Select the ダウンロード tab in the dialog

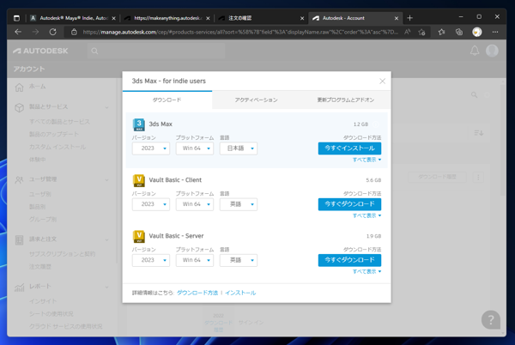click(167, 100)
